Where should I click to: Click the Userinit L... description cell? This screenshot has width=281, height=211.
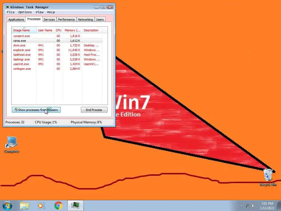tap(91, 64)
